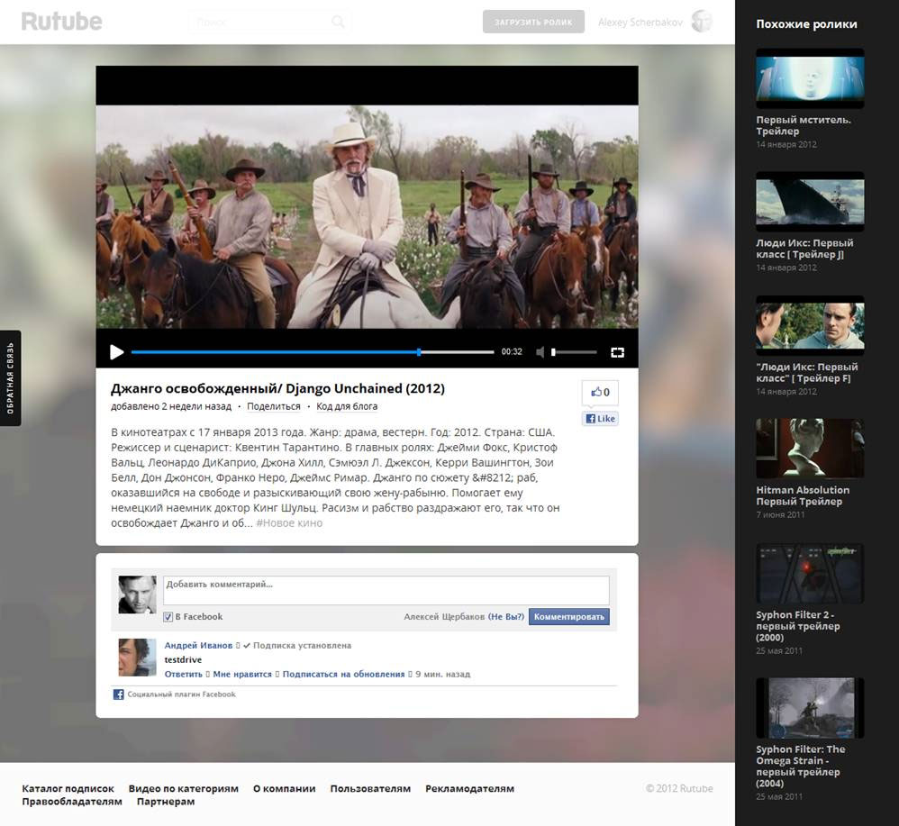
Task: Open Alexey Scherbakov profile name
Action: [x=640, y=22]
